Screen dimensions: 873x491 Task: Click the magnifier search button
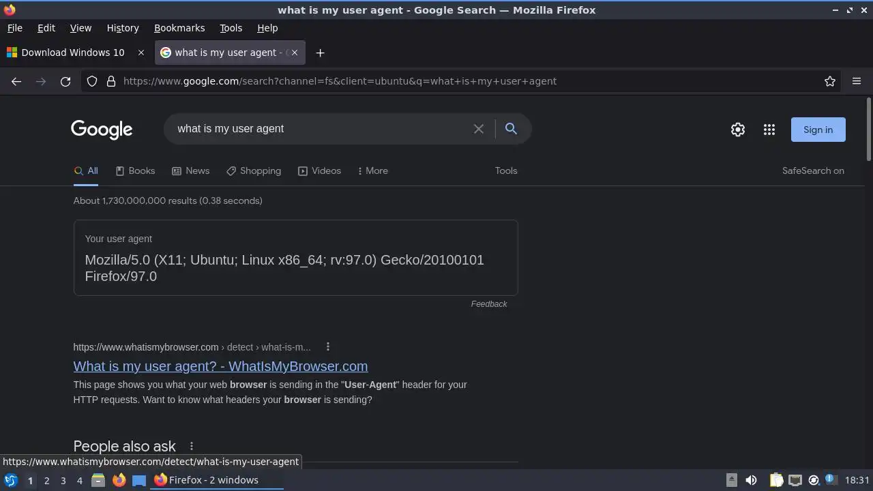(x=511, y=129)
